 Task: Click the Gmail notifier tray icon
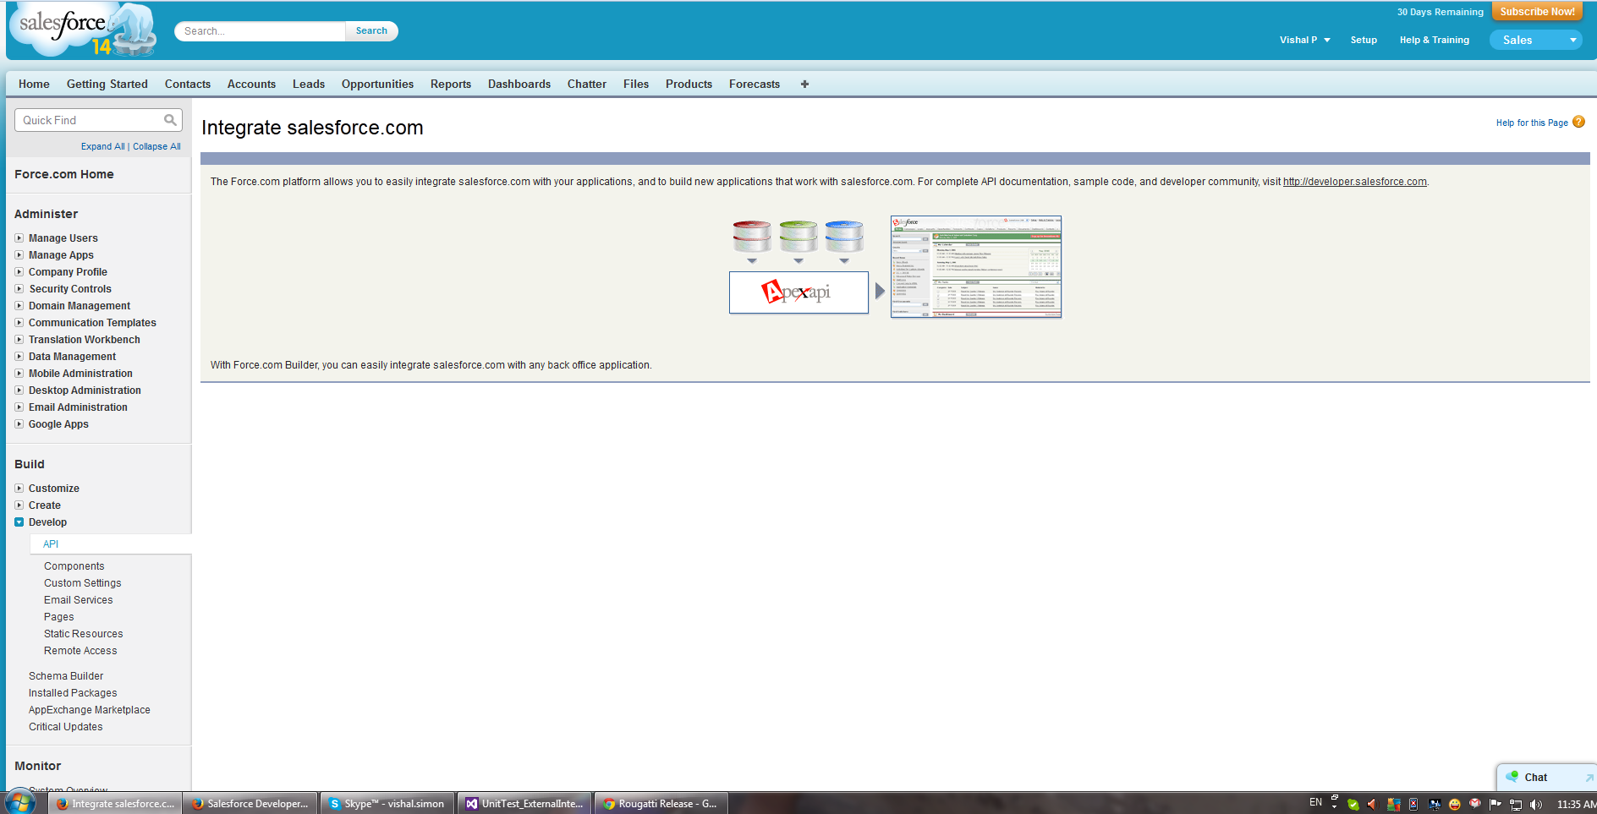(1475, 804)
